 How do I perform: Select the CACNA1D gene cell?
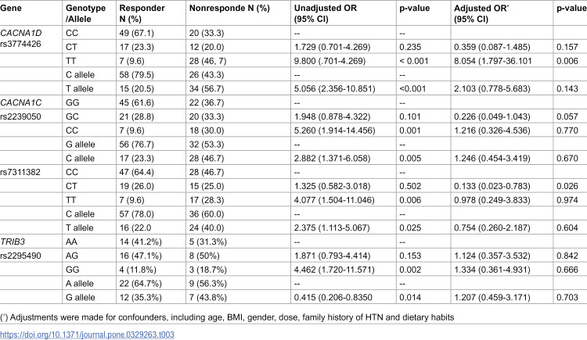pos(21,33)
